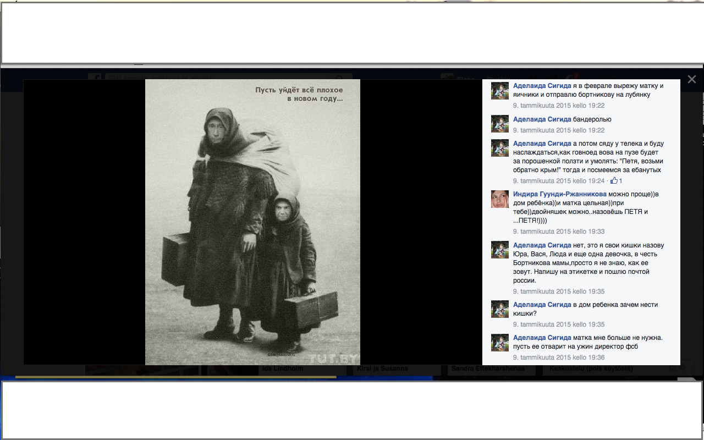Open Индира Гуунди-Ржанникова's avatar picture
The height and width of the screenshot is (440, 704).
[x=499, y=199]
